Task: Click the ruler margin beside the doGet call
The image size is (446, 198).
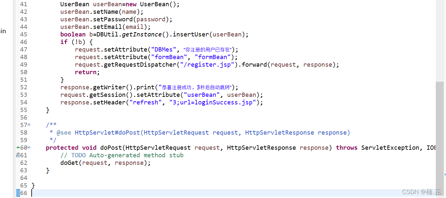Action: [15, 163]
